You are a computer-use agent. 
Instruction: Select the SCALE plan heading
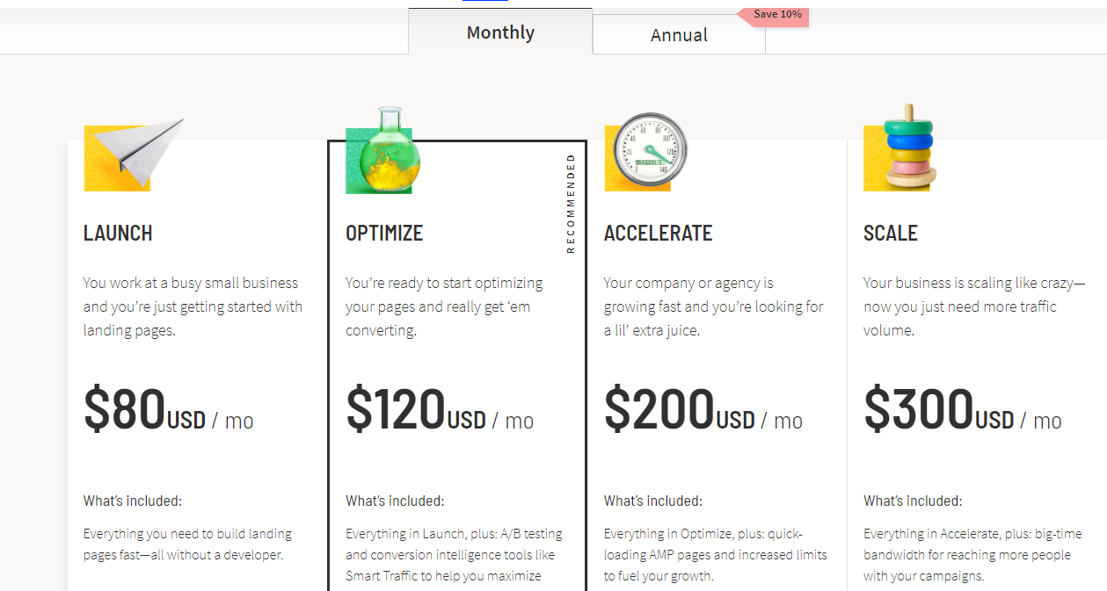click(x=890, y=233)
